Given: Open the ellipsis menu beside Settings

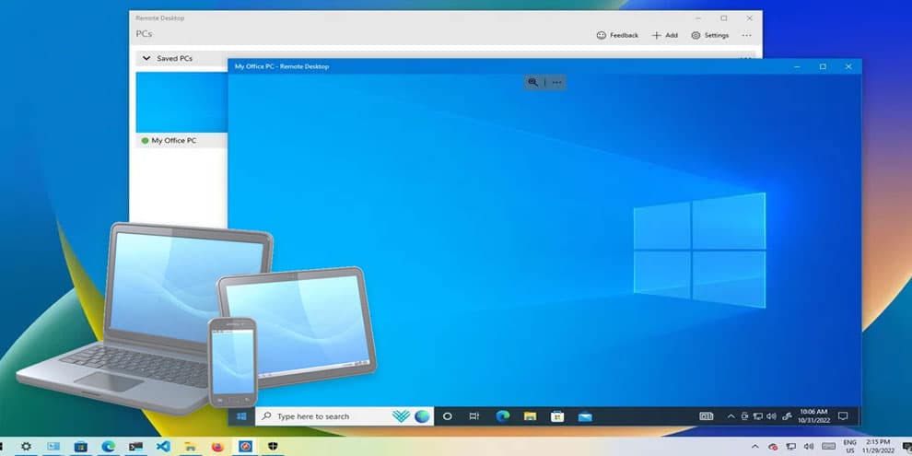Looking at the screenshot, I should point(747,36).
